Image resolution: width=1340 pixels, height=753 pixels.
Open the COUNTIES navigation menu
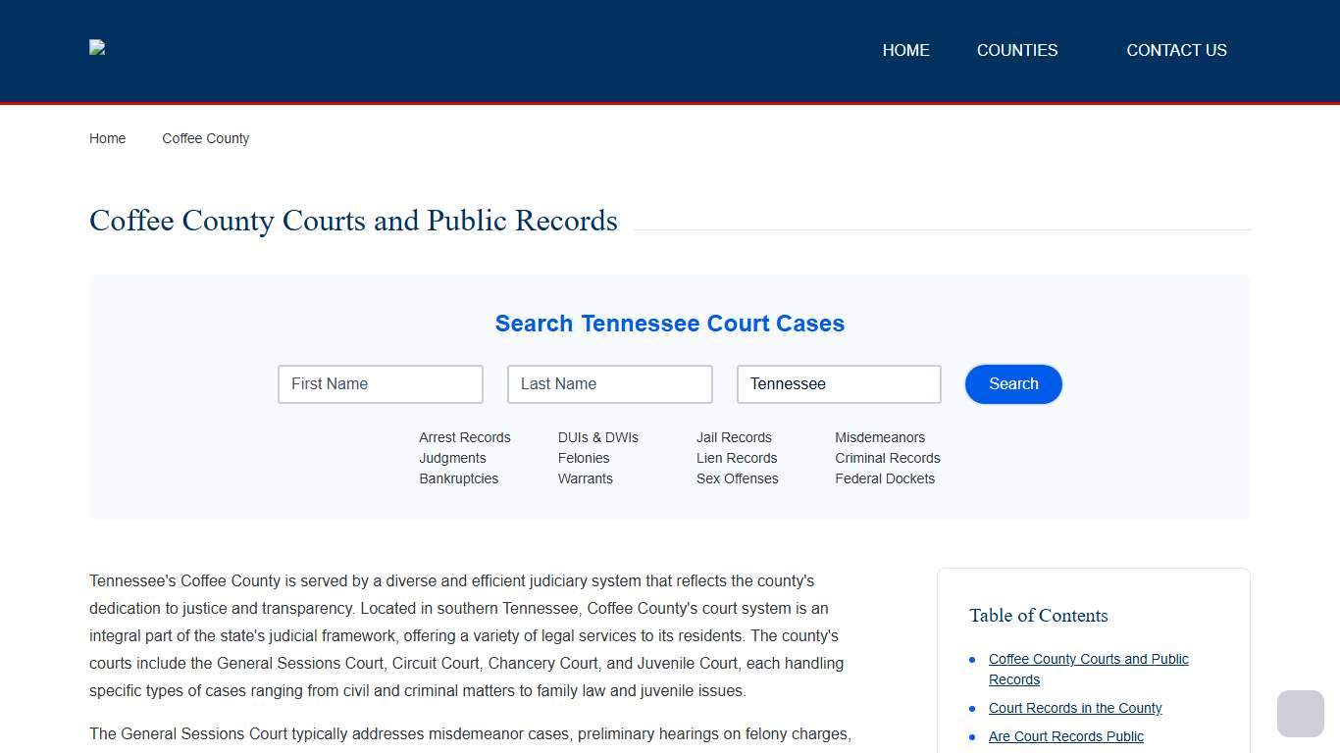tap(1017, 50)
